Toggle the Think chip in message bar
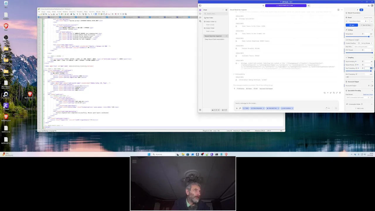The width and height of the screenshot is (375, 211). (246, 108)
